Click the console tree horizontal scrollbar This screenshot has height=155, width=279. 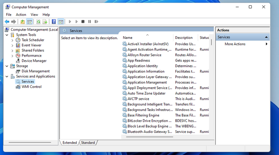pyautogui.click(x=30, y=142)
